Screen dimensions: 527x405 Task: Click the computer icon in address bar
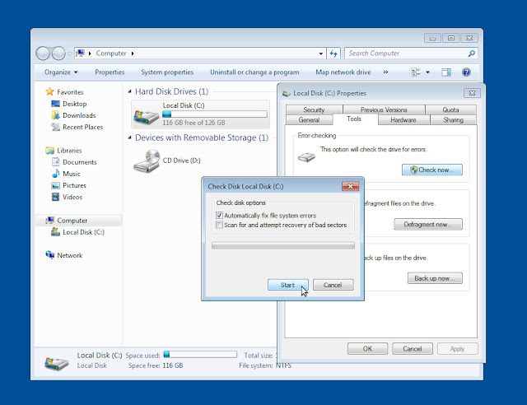point(80,54)
